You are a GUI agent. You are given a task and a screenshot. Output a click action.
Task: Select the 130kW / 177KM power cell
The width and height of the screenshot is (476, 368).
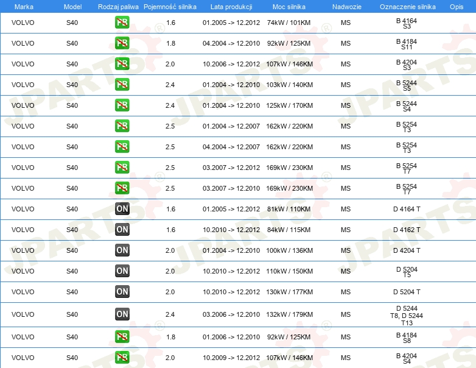click(x=289, y=291)
